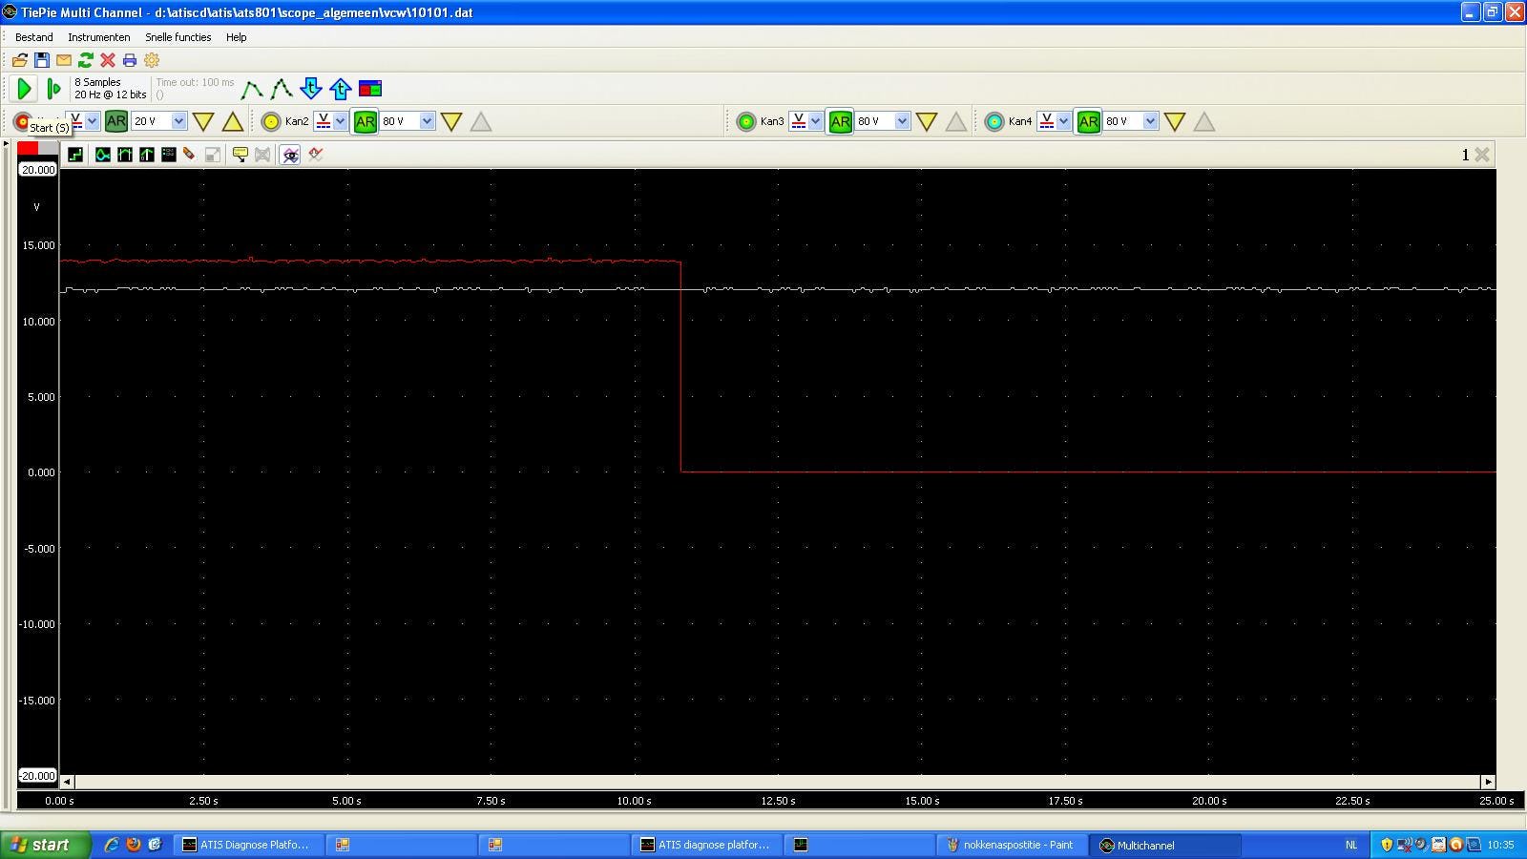Toggle Kan3 auto-ranging AR button
The width and height of the screenshot is (1527, 859).
pyautogui.click(x=840, y=121)
